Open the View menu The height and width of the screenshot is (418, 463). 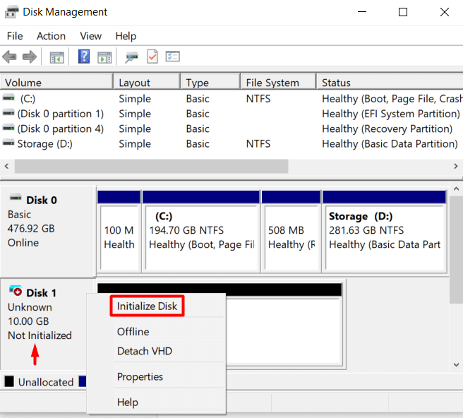pyautogui.click(x=90, y=36)
